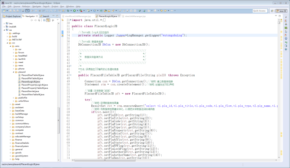Click Navigator's Up one level icon
290x168 pixels.
(39, 20)
